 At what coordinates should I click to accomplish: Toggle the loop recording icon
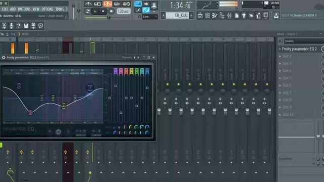pos(126,4)
